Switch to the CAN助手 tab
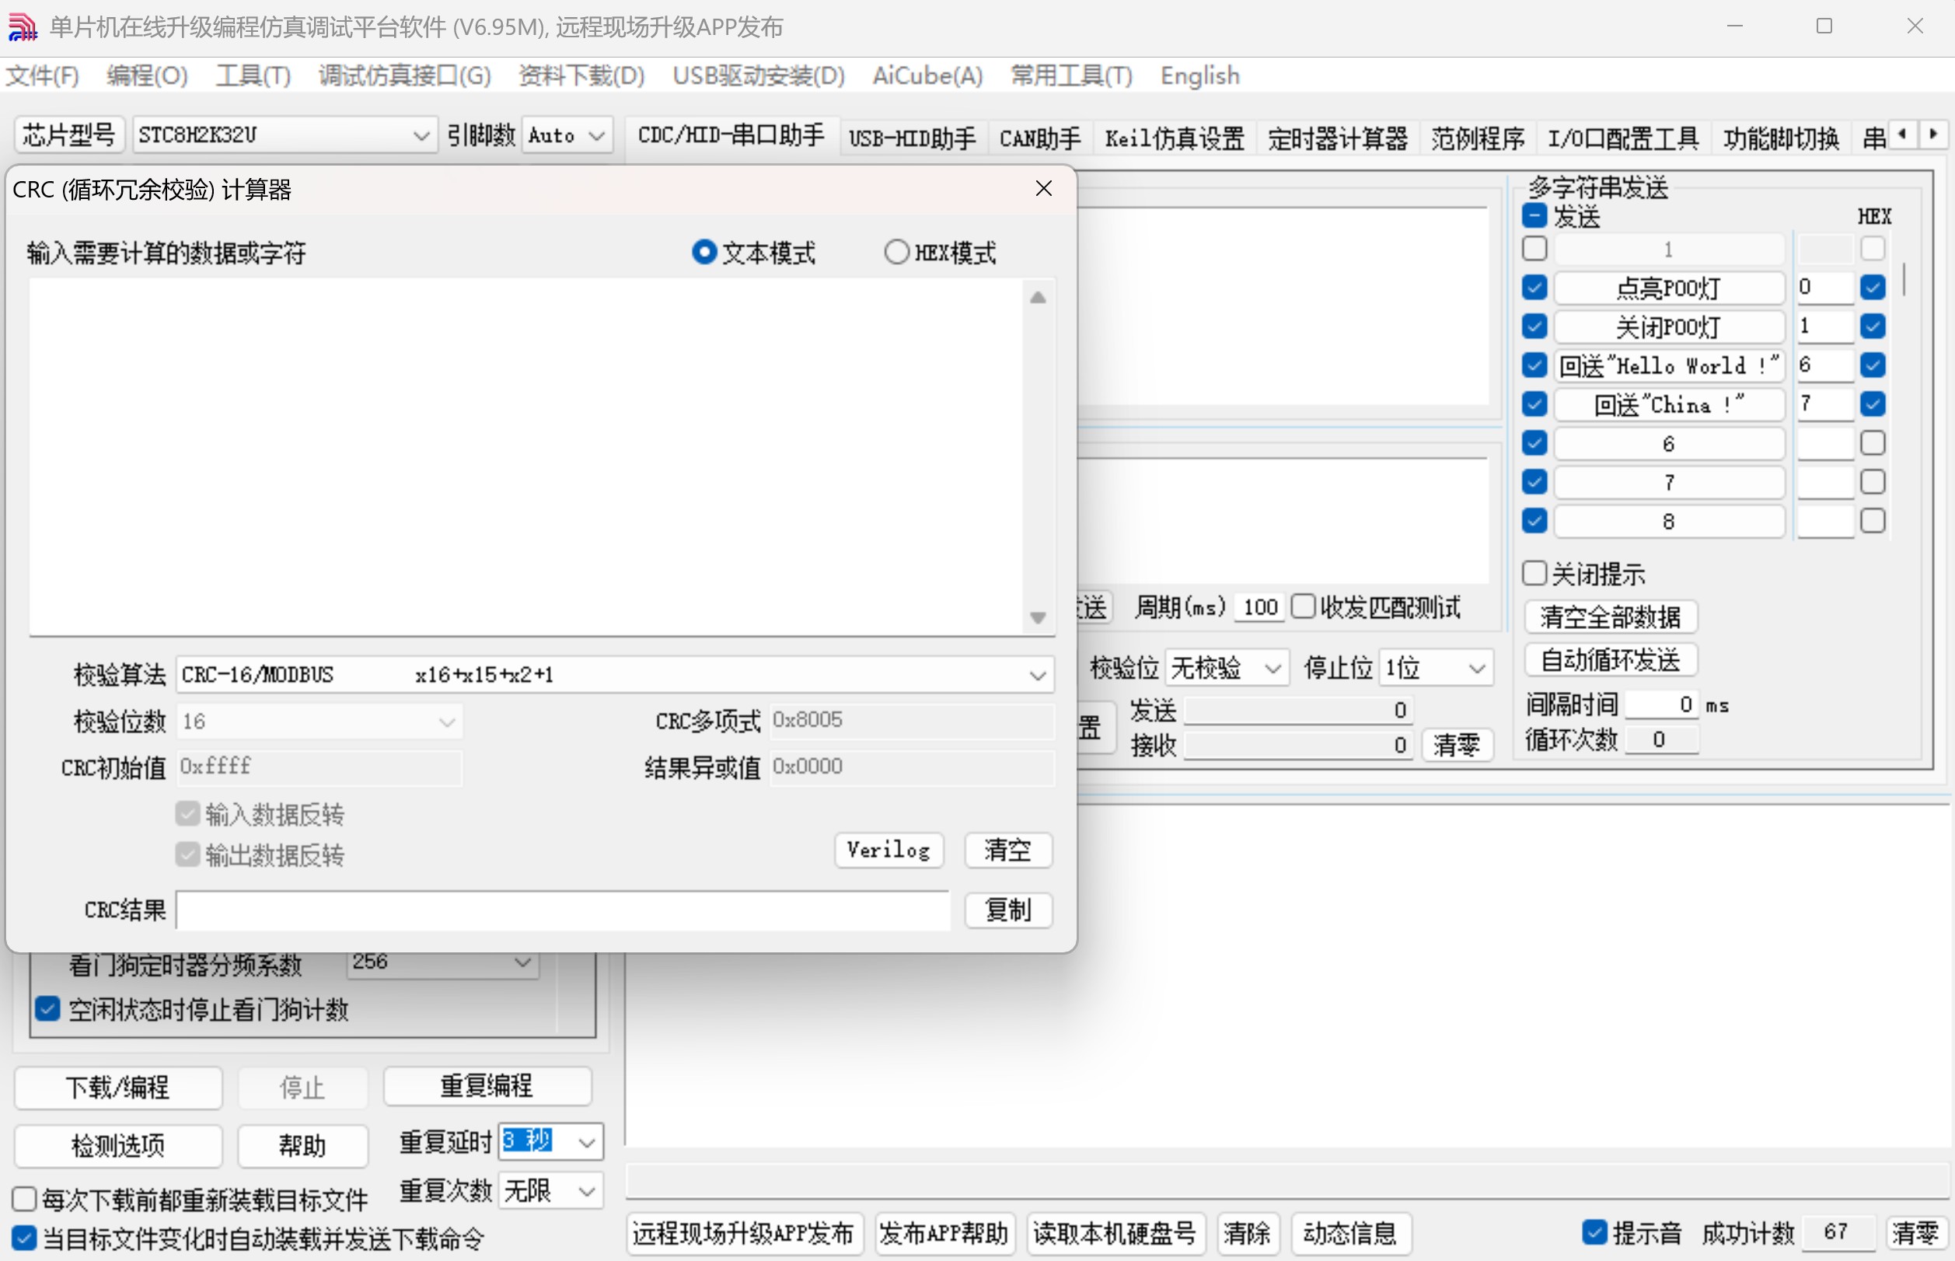Screen dimensions: 1955x1261 click(x=1040, y=138)
